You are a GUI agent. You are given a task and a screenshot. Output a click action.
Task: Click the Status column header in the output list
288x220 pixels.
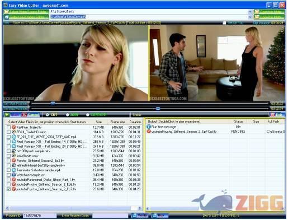point(238,121)
